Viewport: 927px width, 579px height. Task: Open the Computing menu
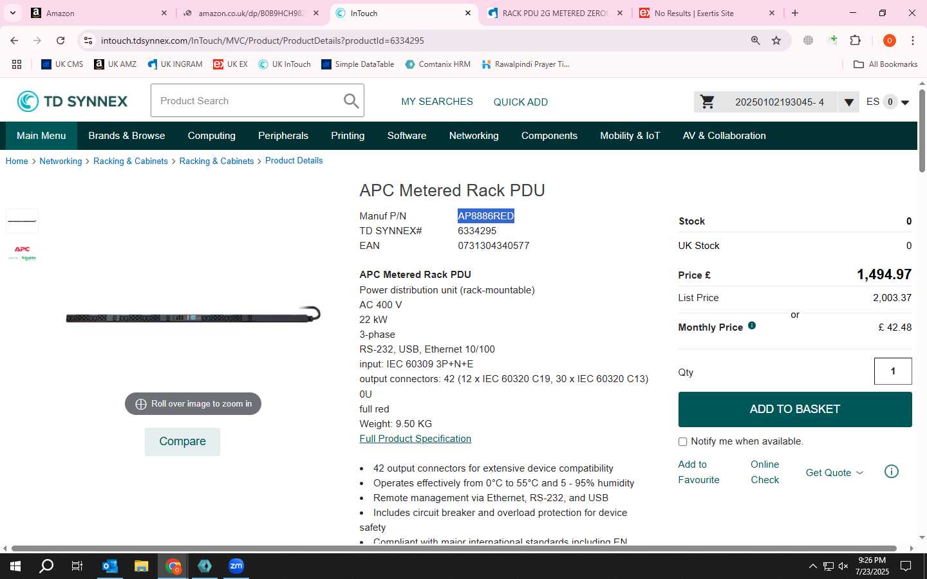[212, 136]
